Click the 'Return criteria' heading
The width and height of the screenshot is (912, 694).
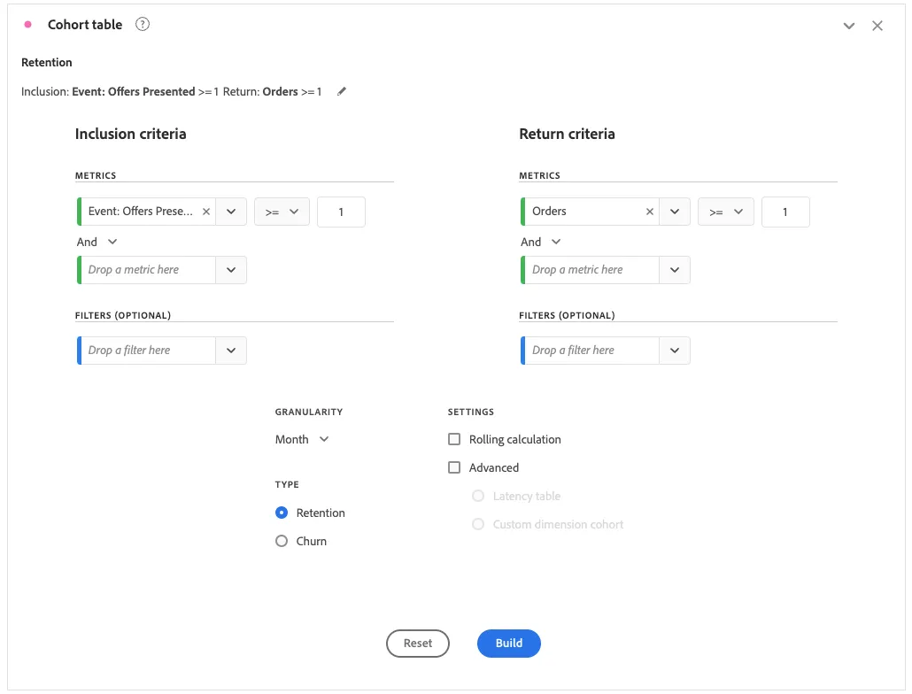pyautogui.click(x=567, y=134)
